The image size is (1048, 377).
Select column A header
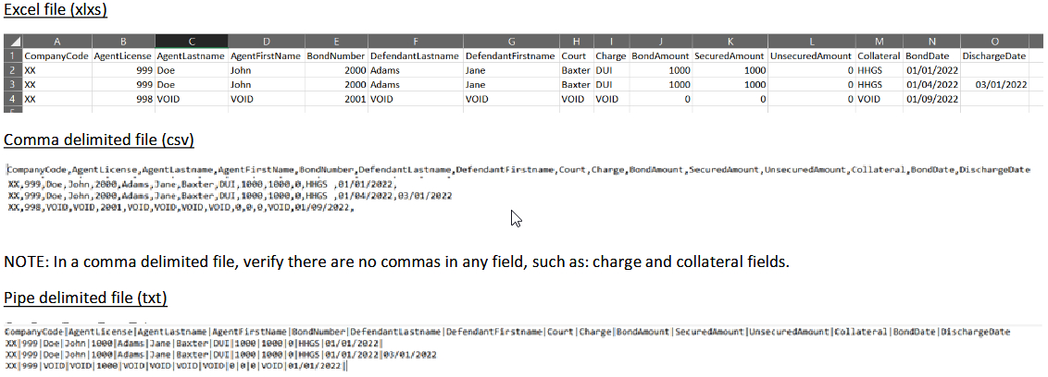point(56,42)
